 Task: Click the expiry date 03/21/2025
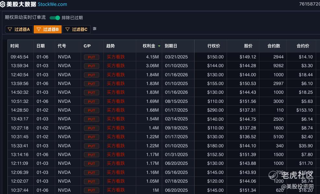pyautogui.click(x=176, y=57)
